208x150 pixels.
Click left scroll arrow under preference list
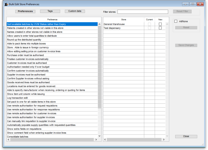pos(8,140)
